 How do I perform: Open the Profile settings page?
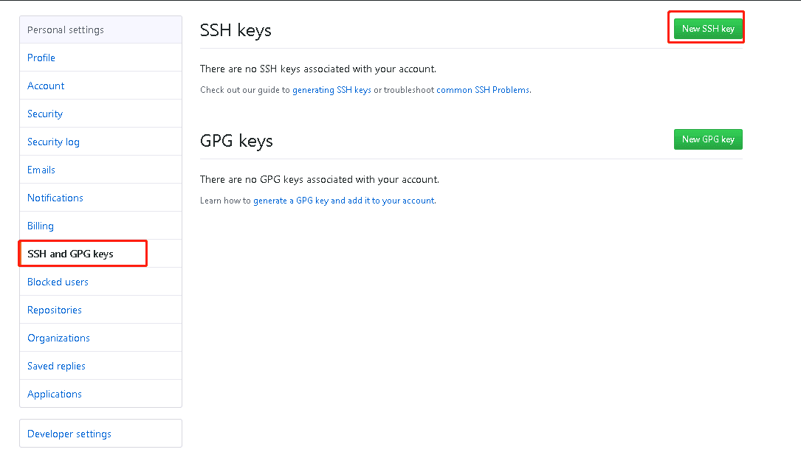click(41, 58)
